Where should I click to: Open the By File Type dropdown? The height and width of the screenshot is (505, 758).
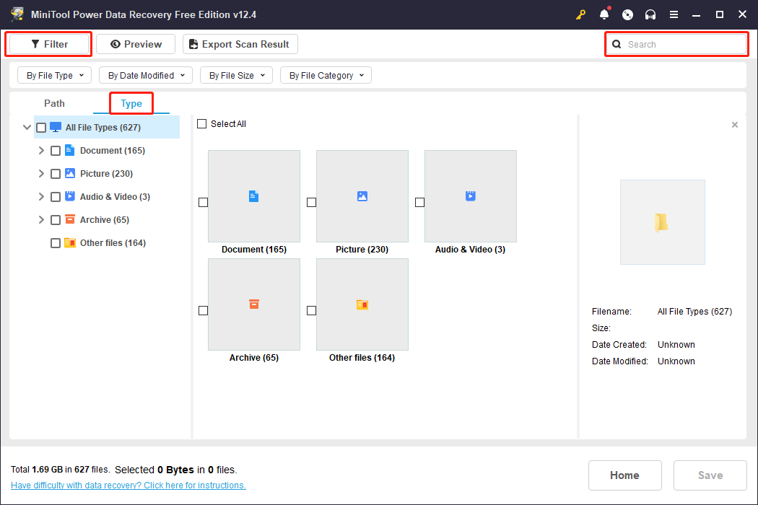(55, 75)
